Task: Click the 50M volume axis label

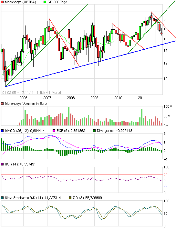Action: (167, 116)
